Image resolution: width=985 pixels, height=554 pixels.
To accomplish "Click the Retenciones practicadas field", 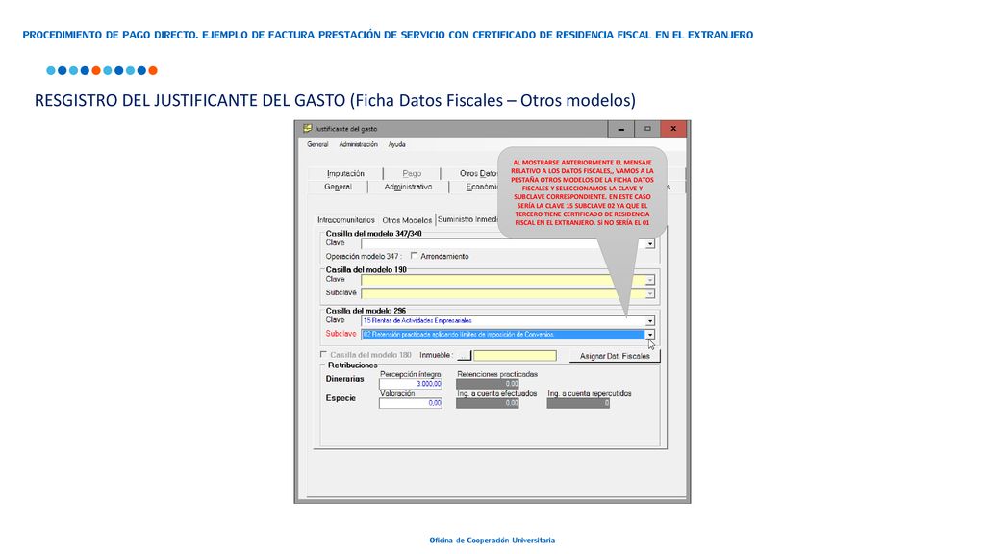I will point(488,384).
